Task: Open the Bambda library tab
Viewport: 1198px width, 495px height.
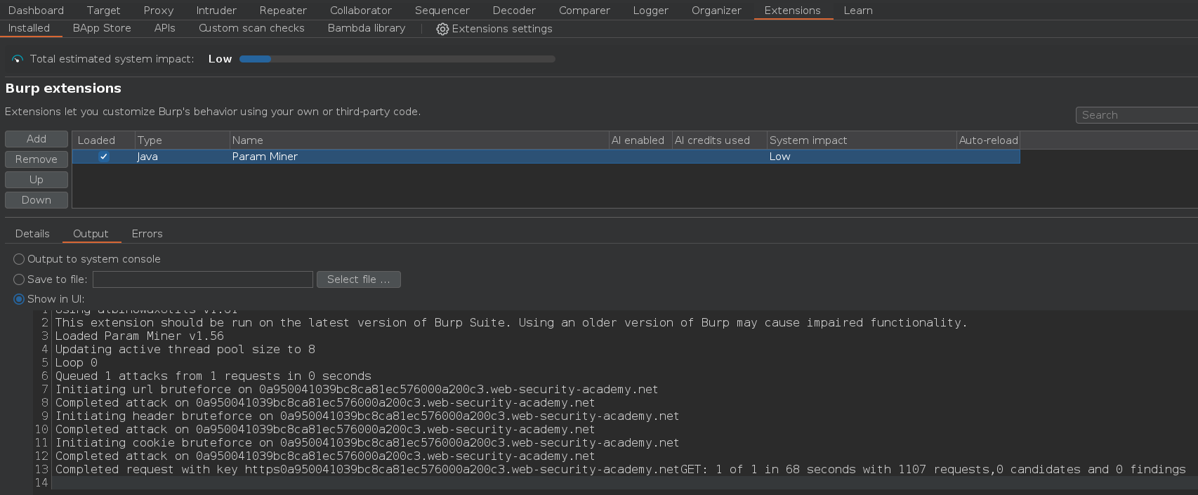Action: coord(366,28)
